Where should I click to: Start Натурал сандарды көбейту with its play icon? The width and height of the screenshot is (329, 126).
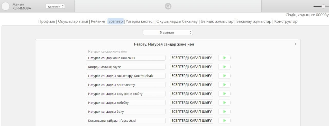(224, 102)
